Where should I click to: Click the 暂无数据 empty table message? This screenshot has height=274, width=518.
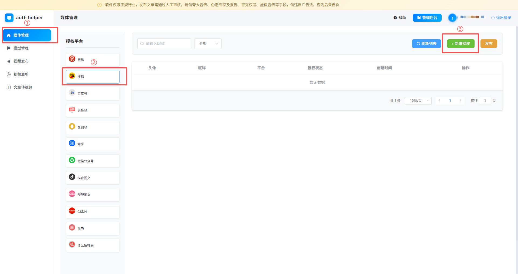coord(317,82)
